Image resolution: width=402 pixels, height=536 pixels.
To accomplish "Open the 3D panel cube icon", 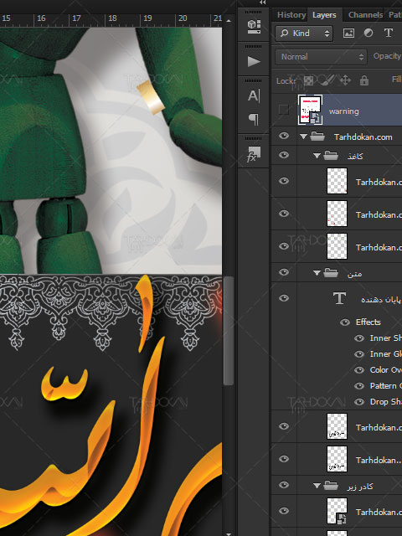I will click(254, 27).
